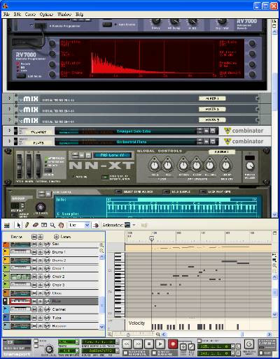Click the Lanes add button icon

[56, 237]
